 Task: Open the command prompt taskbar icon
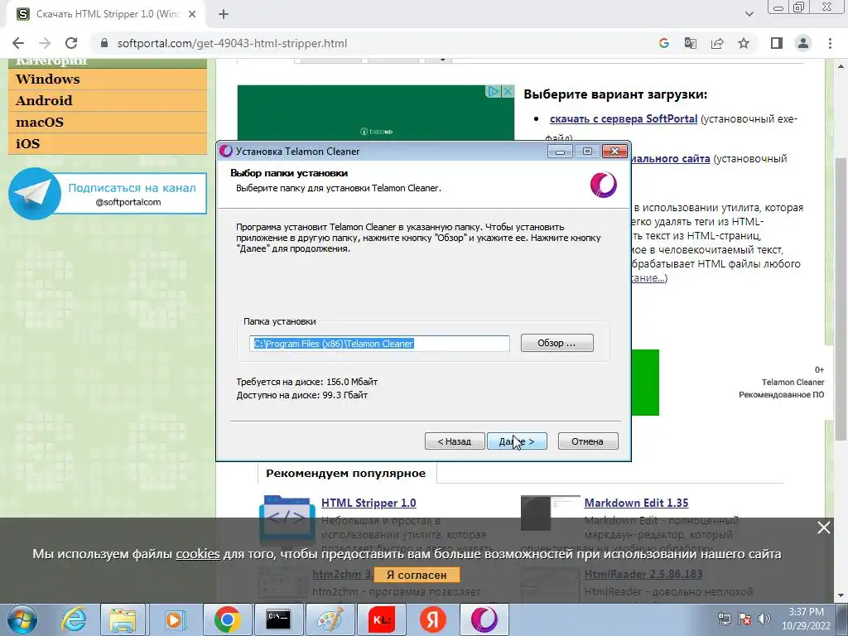coord(278,619)
